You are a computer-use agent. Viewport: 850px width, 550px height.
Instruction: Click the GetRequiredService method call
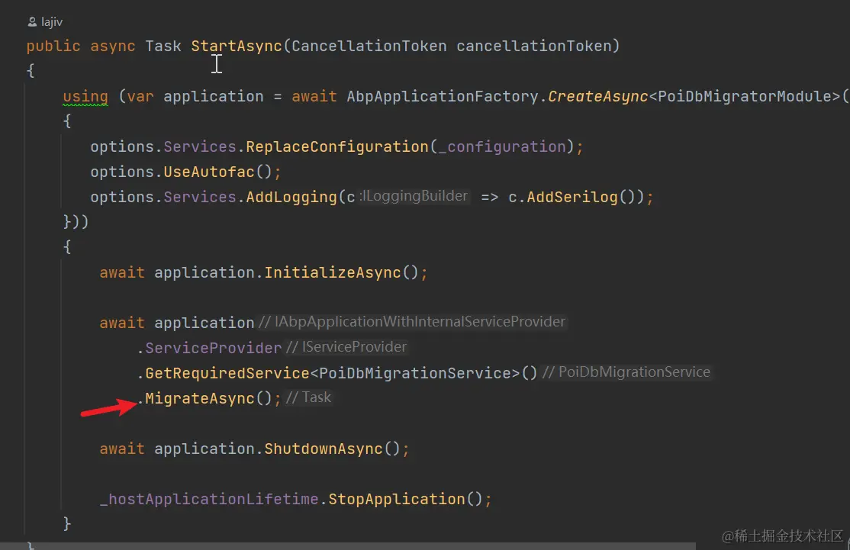tap(227, 373)
